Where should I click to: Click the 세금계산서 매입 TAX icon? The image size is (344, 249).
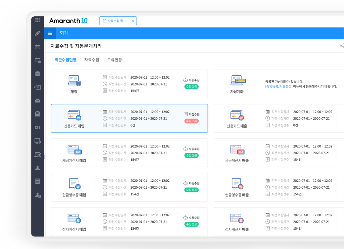(x=74, y=149)
